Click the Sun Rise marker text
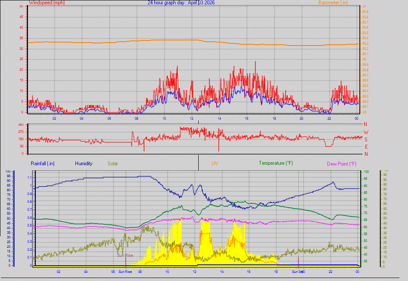 125,255
